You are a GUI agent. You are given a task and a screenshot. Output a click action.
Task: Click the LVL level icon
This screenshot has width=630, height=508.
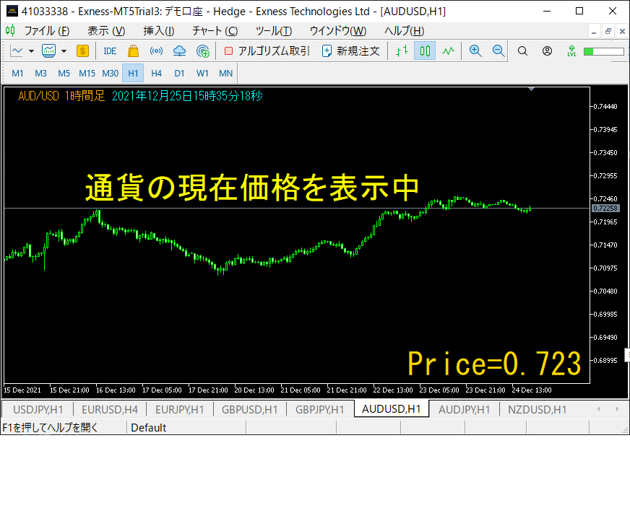tap(571, 51)
